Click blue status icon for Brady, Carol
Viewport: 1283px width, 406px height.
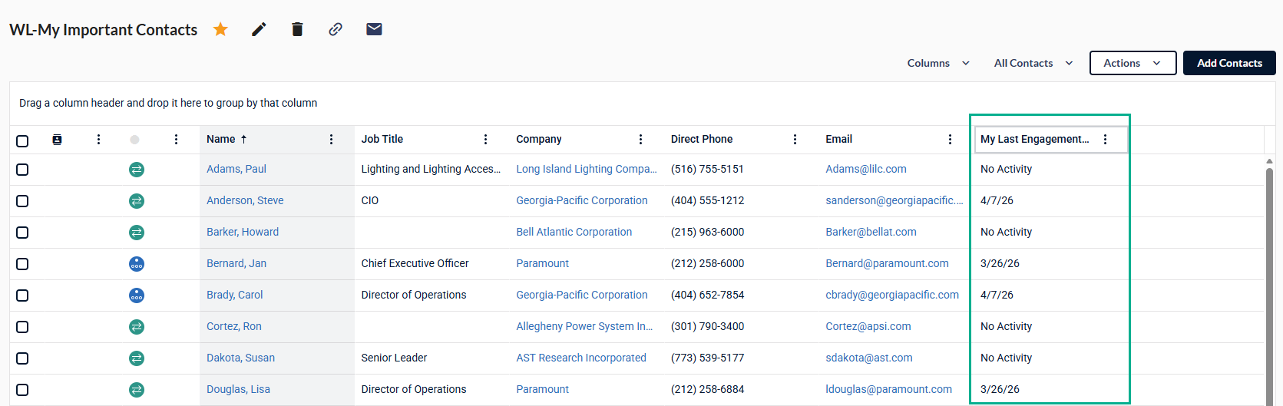(137, 295)
